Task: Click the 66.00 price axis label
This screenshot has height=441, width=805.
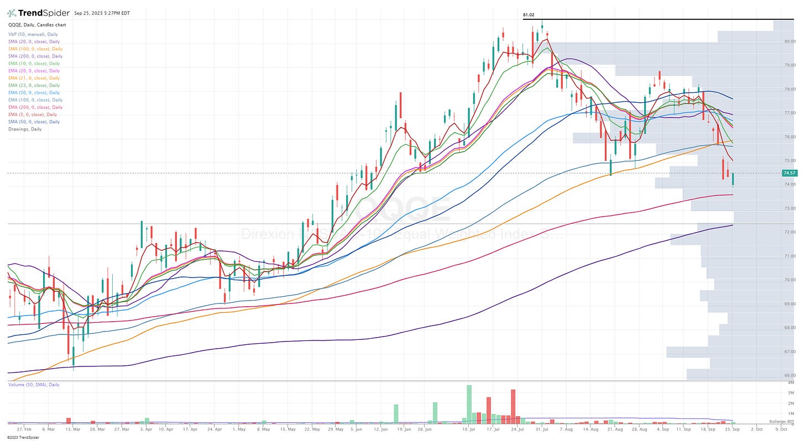Action: (x=789, y=375)
